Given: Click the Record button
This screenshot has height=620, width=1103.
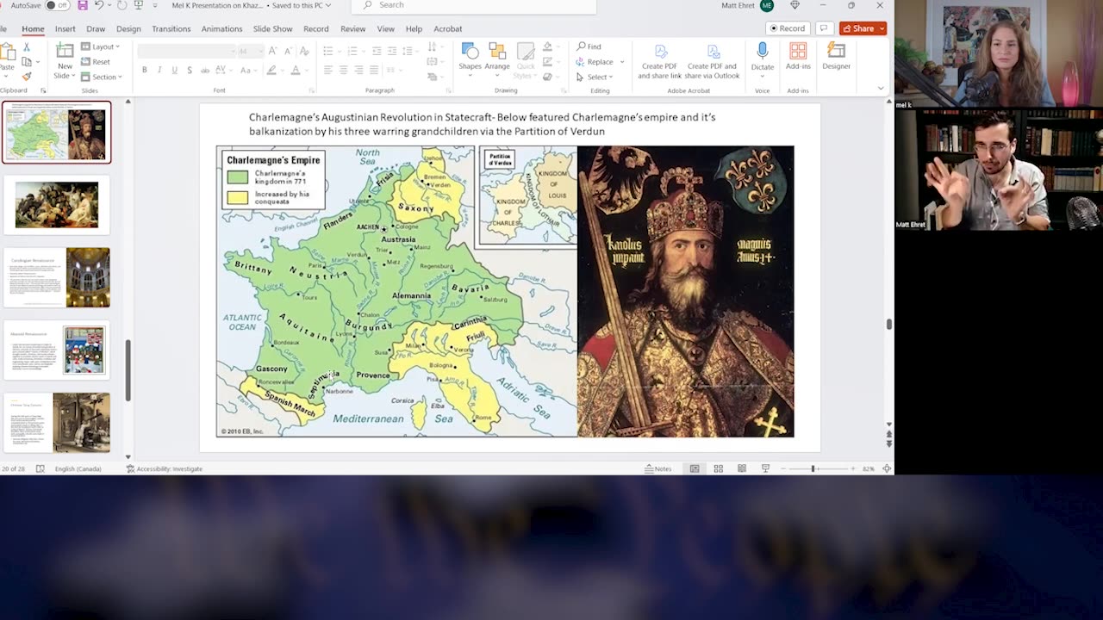Looking at the screenshot, I should (x=787, y=28).
